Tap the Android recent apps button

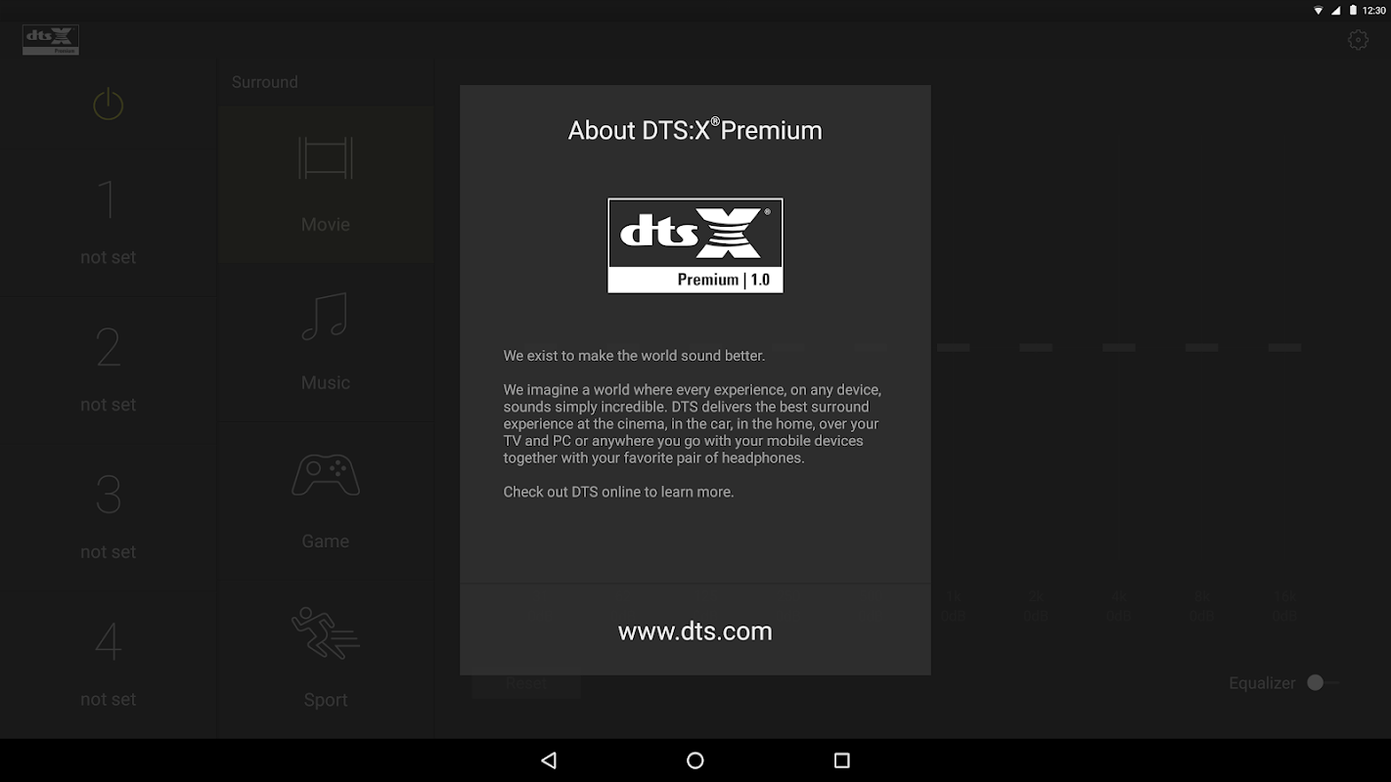pos(841,760)
